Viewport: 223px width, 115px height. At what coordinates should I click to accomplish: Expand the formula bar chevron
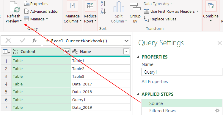(x=126, y=41)
